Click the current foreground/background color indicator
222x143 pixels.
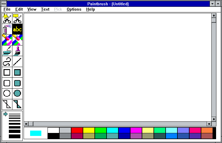[x=36, y=133]
